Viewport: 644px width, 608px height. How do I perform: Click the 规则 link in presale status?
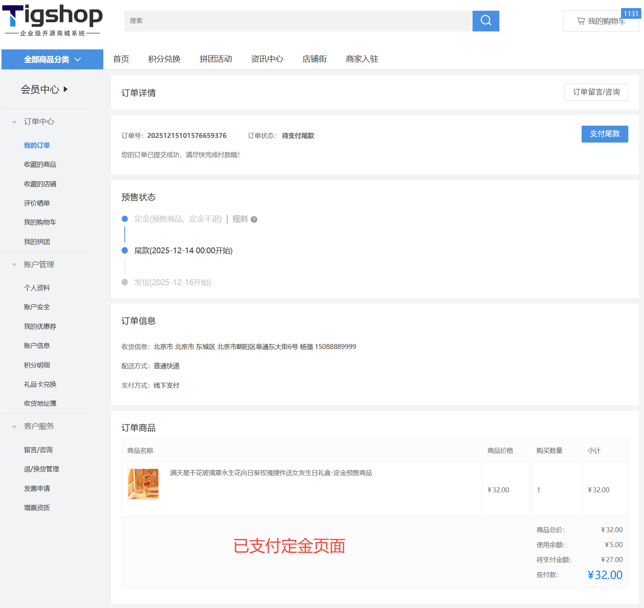click(x=239, y=219)
